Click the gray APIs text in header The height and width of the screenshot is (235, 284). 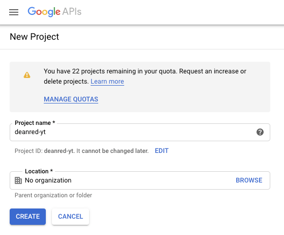(x=72, y=12)
